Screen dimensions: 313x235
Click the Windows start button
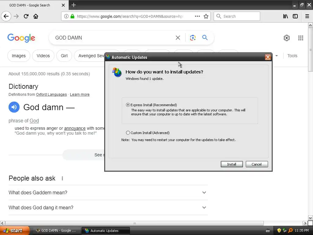tap(14, 230)
